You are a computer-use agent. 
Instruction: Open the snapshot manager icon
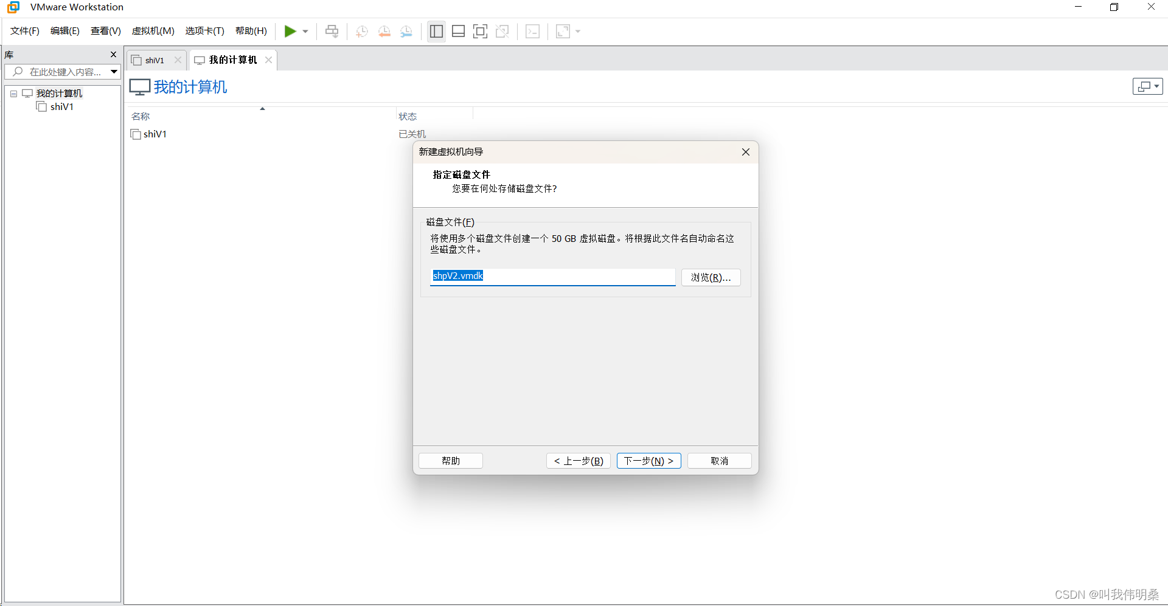(406, 32)
